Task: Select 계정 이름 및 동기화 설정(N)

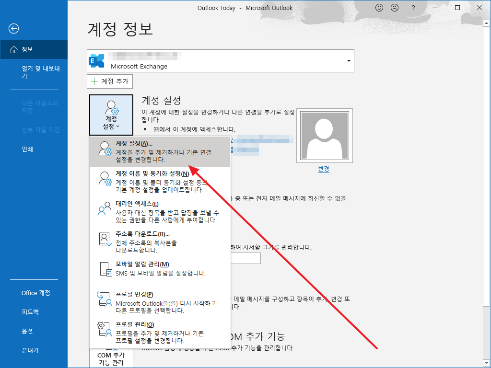Action: click(x=160, y=182)
